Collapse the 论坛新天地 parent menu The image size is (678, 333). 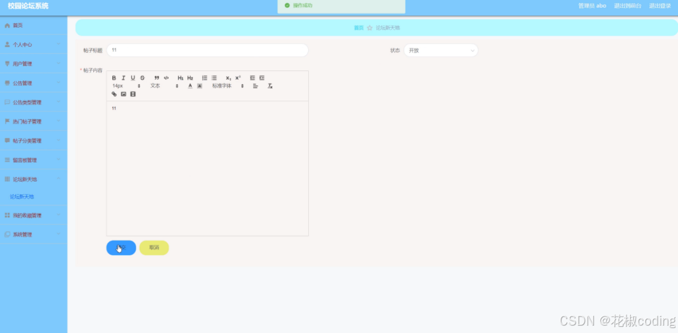pos(34,179)
